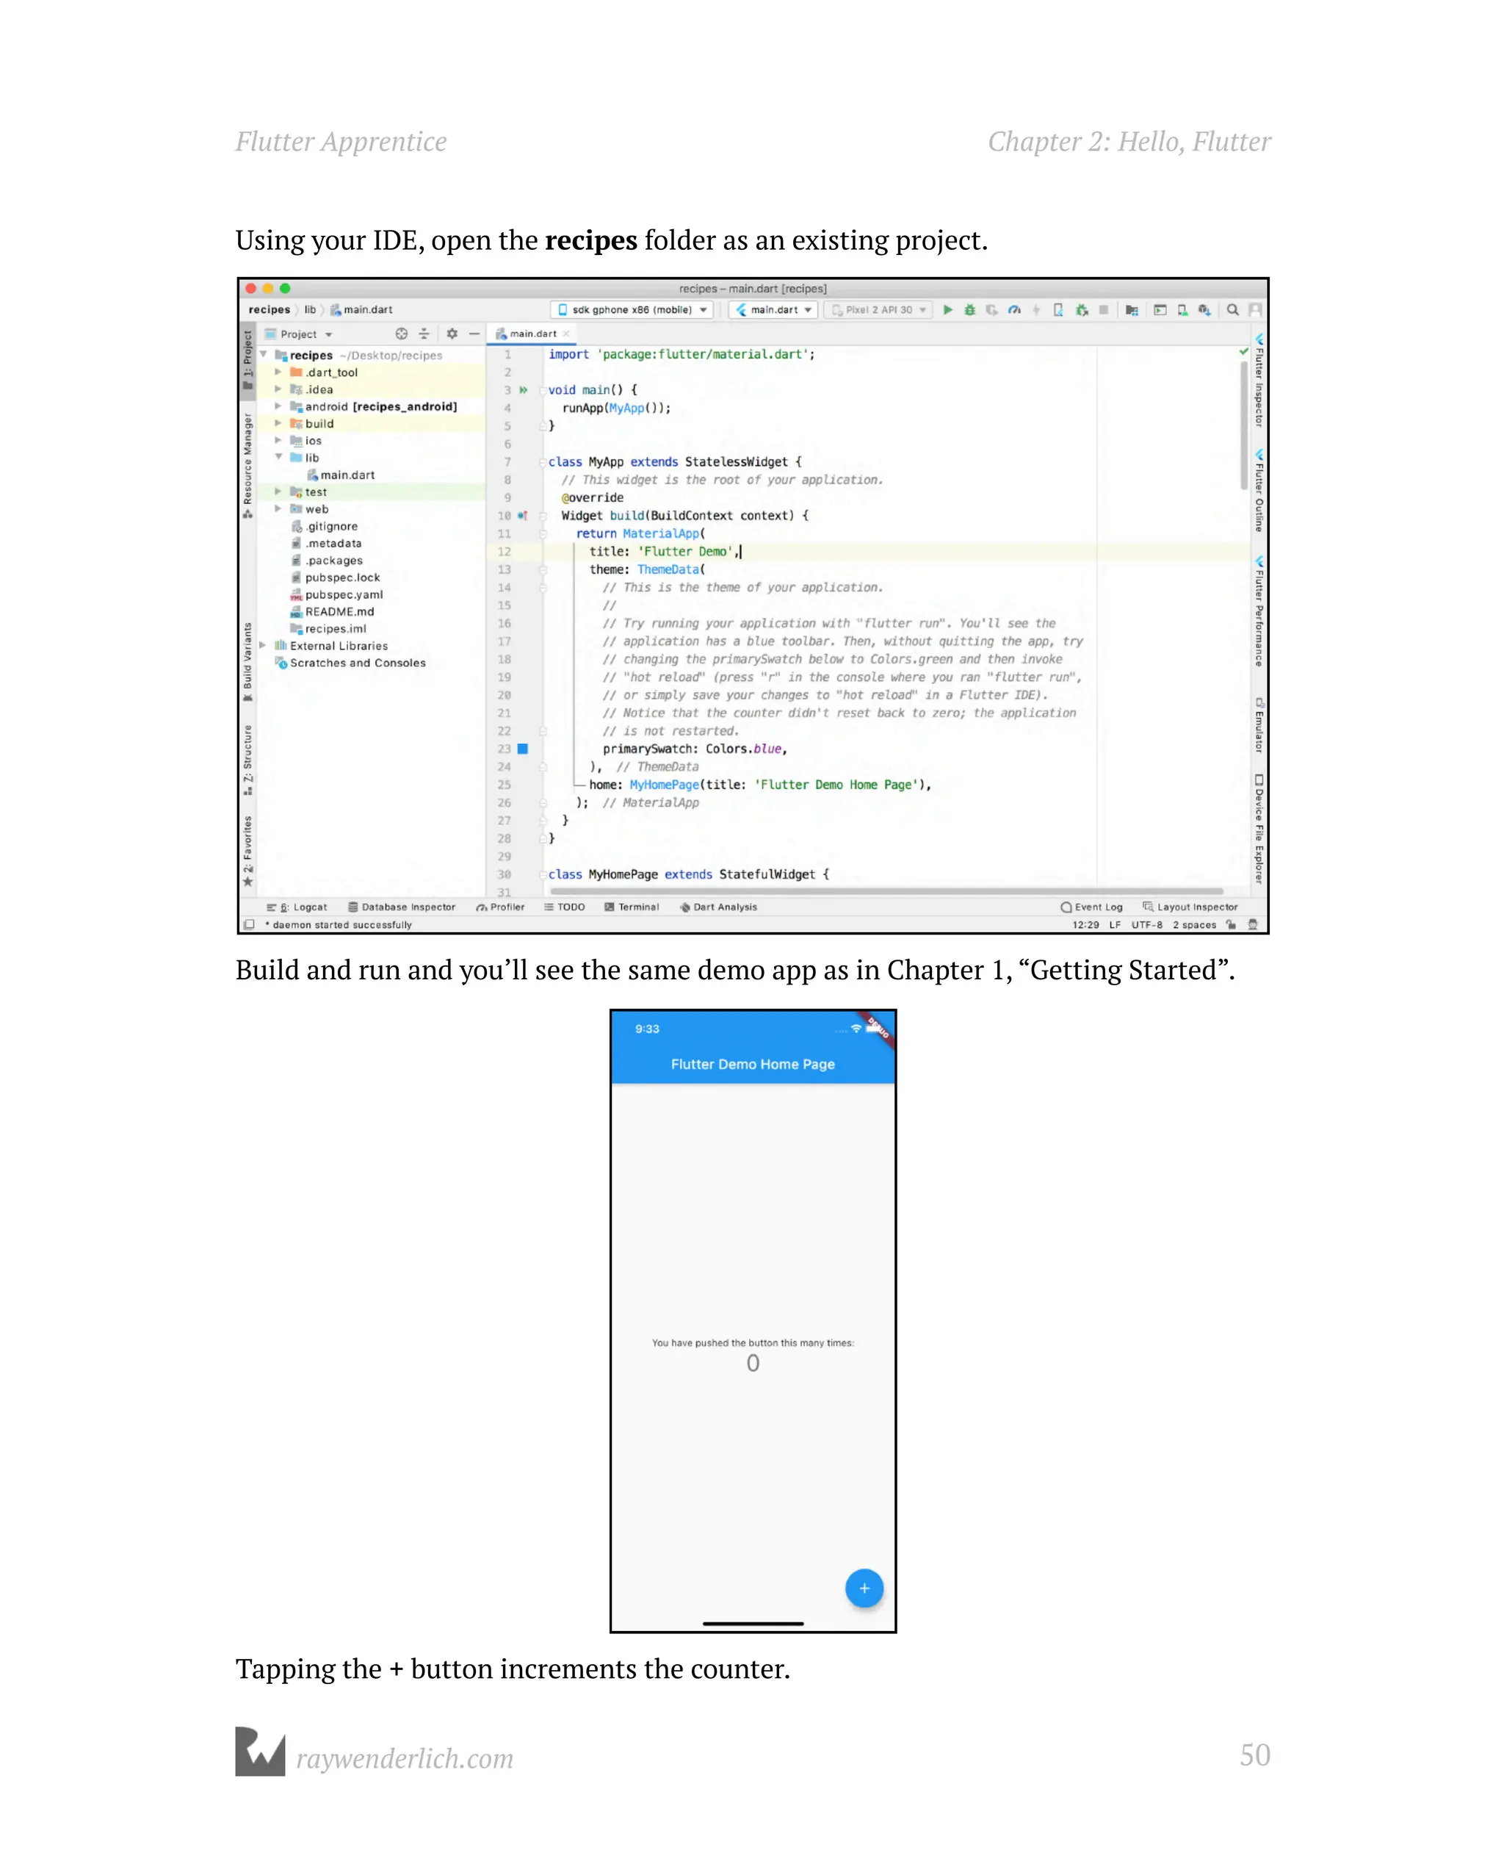Open the Layout Inspector

(x=1190, y=907)
